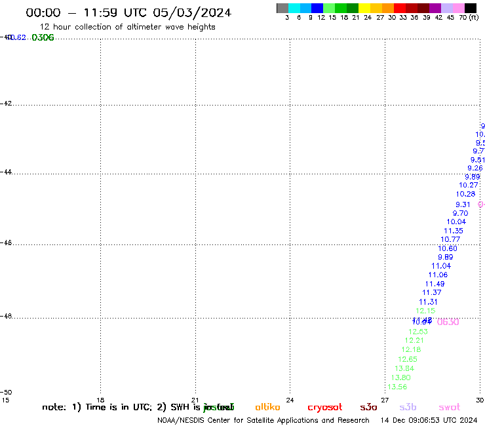Select the blue value 10.04
The height and width of the screenshot is (426, 485).
pos(456,222)
